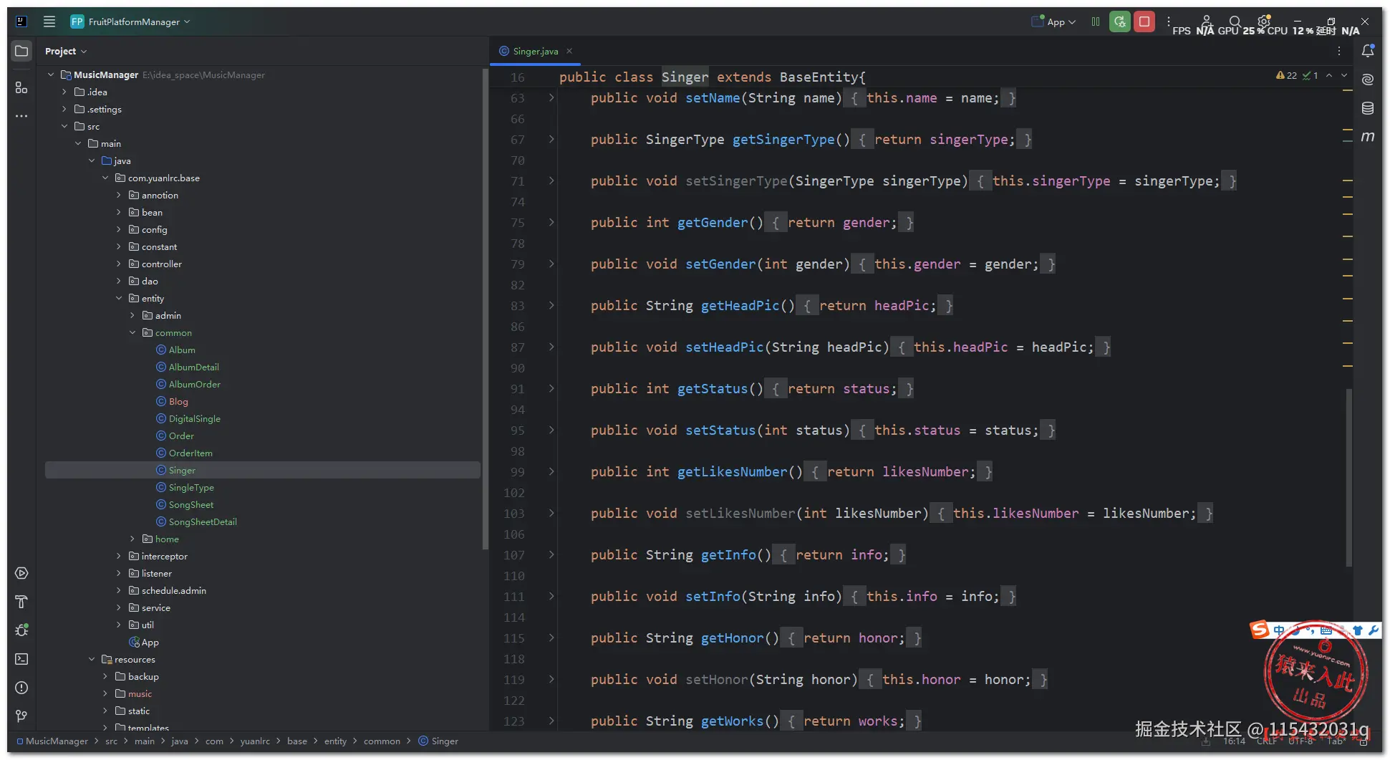This screenshot has width=1390, height=760.
Task: Click the yuanlrc breadcrumb segment
Action: click(x=255, y=741)
